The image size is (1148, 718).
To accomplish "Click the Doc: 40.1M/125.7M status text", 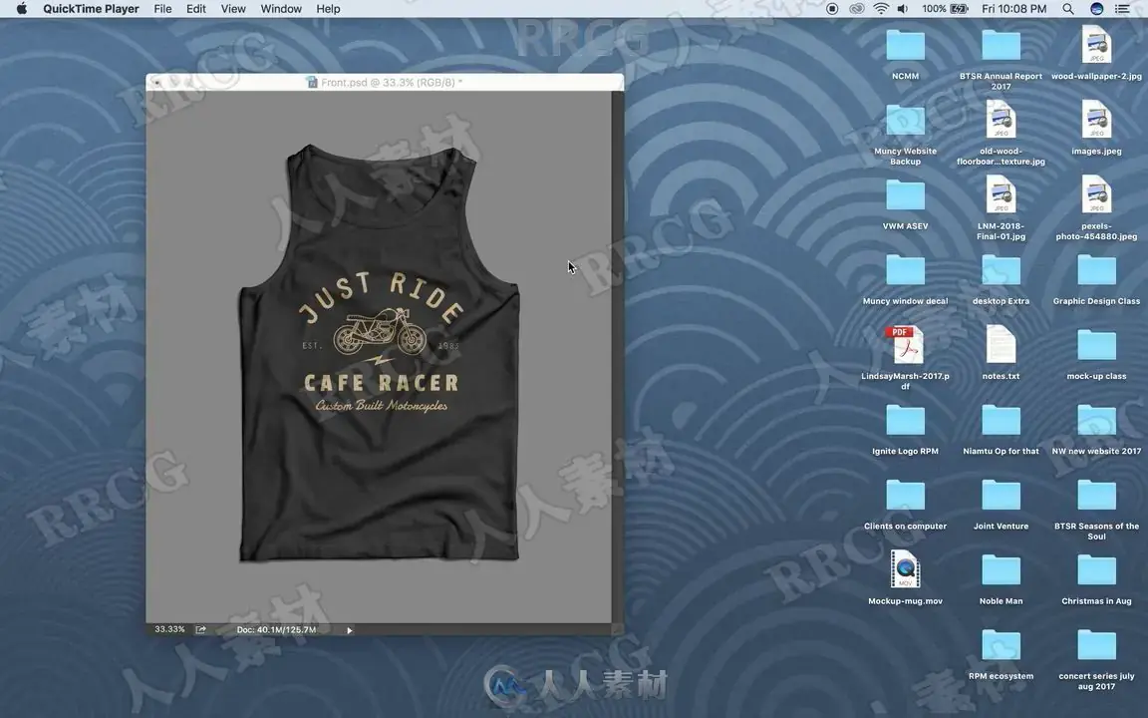I will 276,629.
